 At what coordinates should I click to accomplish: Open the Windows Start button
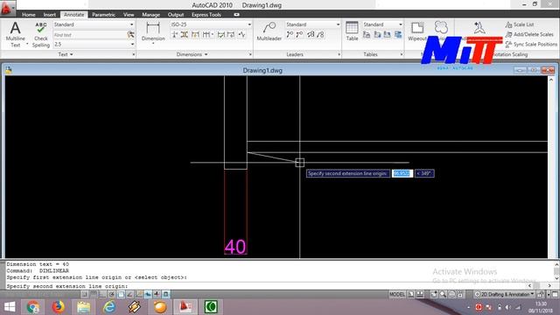[x=10, y=307]
